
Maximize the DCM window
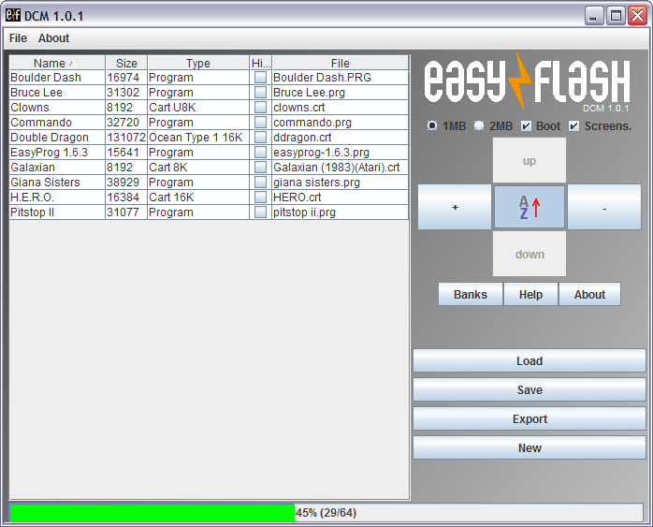(x=616, y=16)
